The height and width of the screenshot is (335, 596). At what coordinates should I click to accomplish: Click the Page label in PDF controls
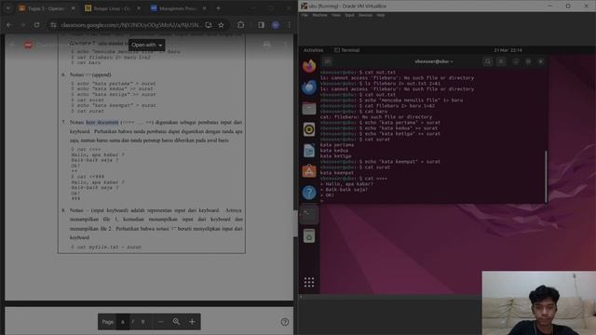pos(108,322)
